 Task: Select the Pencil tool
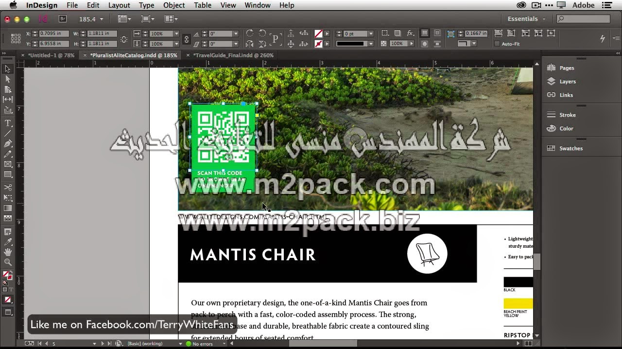point(7,154)
